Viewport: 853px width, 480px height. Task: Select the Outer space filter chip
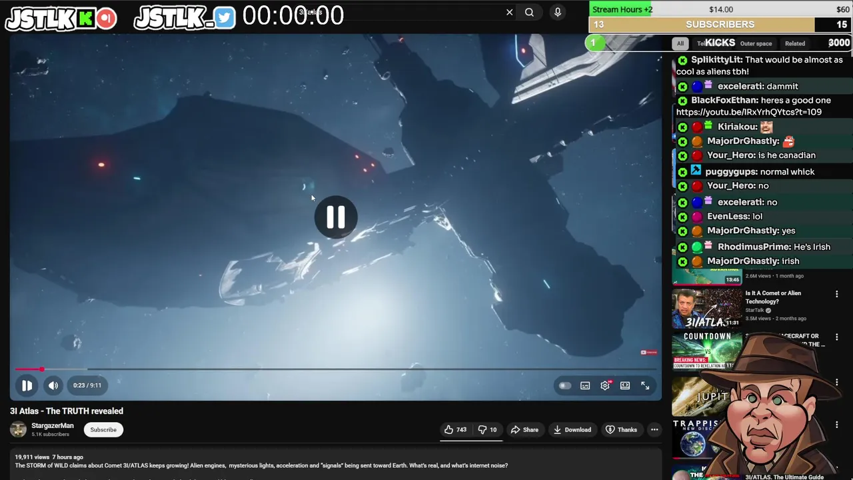[x=756, y=43]
